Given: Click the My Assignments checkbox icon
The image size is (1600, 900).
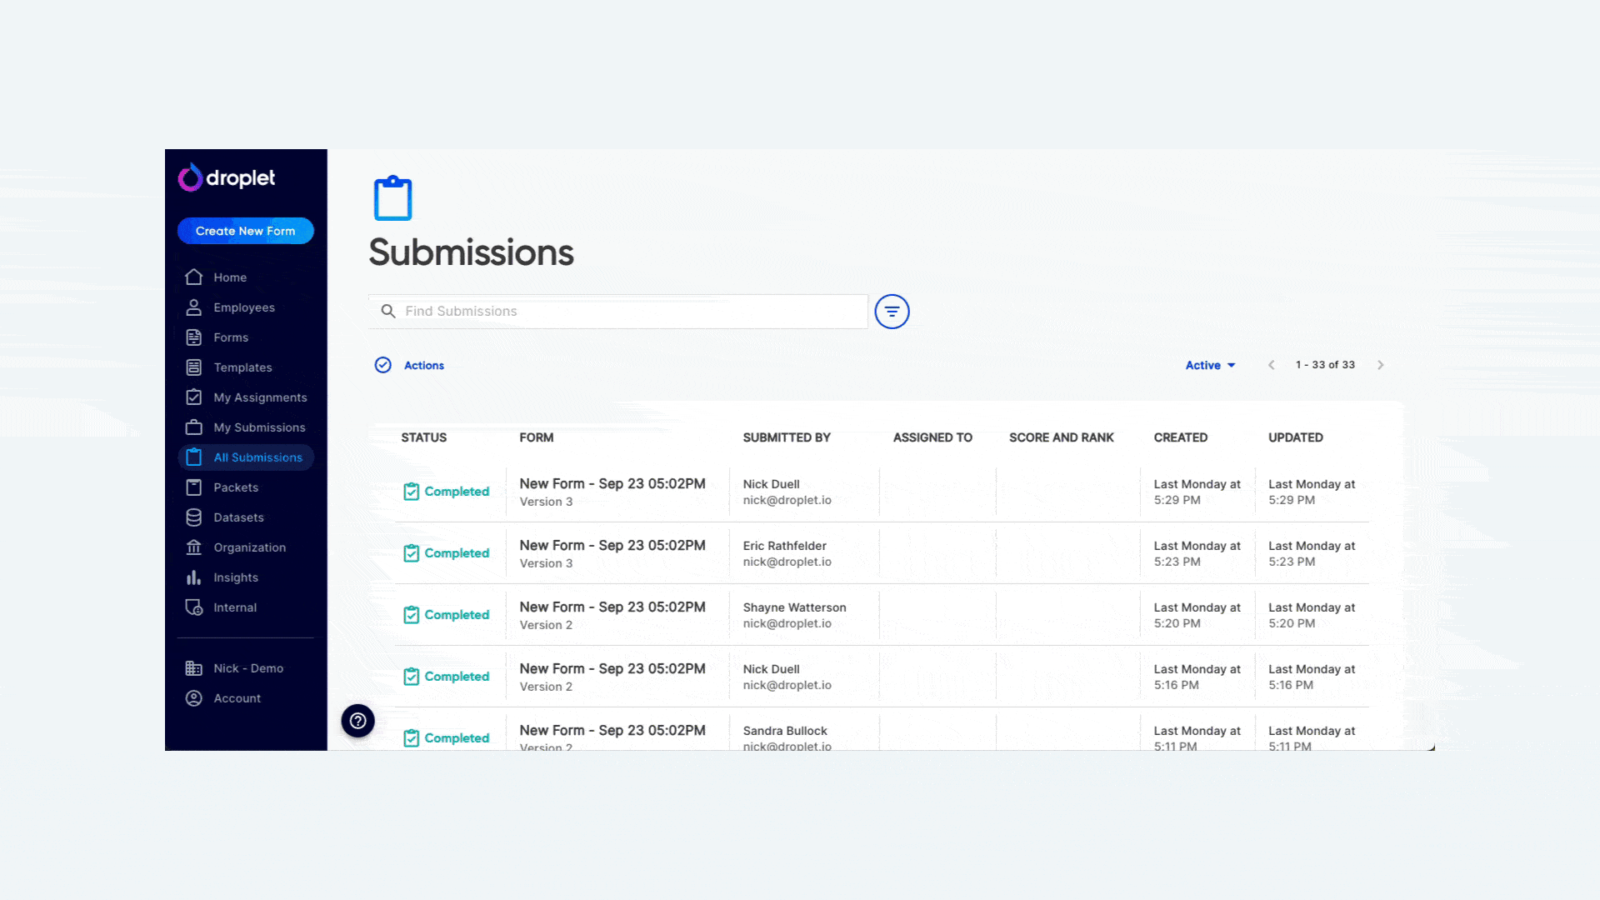Looking at the screenshot, I should pyautogui.click(x=194, y=397).
